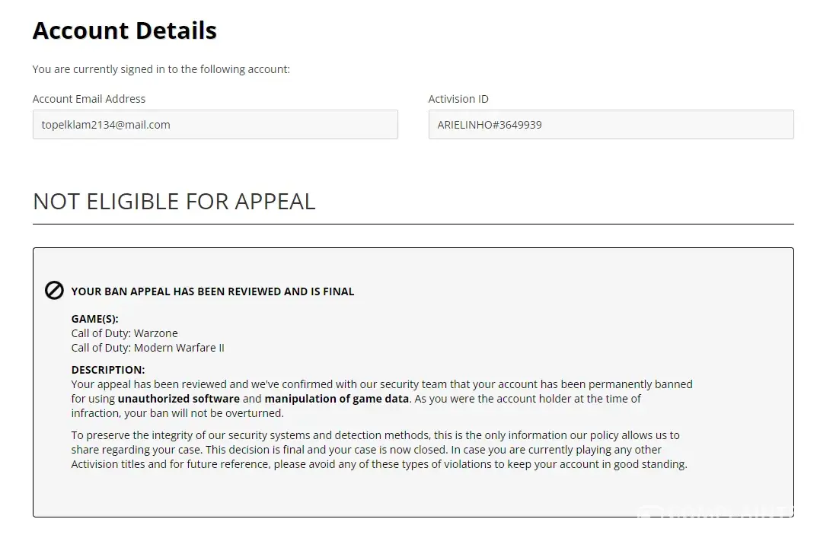Click the Activision ID field
Viewport: 836px width, 554px height.
[x=611, y=125]
